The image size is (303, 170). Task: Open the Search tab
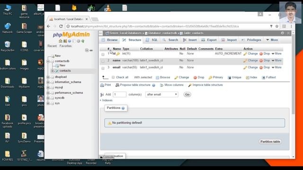tap(170, 40)
